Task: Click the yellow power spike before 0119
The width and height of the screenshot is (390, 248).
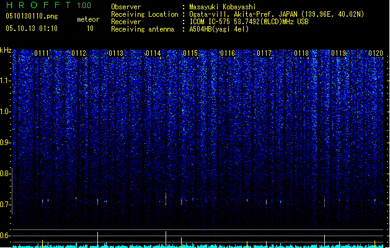Action: 324,241
